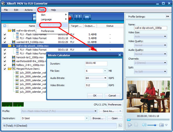Click the preview seek slider handle

tap(129, 120)
